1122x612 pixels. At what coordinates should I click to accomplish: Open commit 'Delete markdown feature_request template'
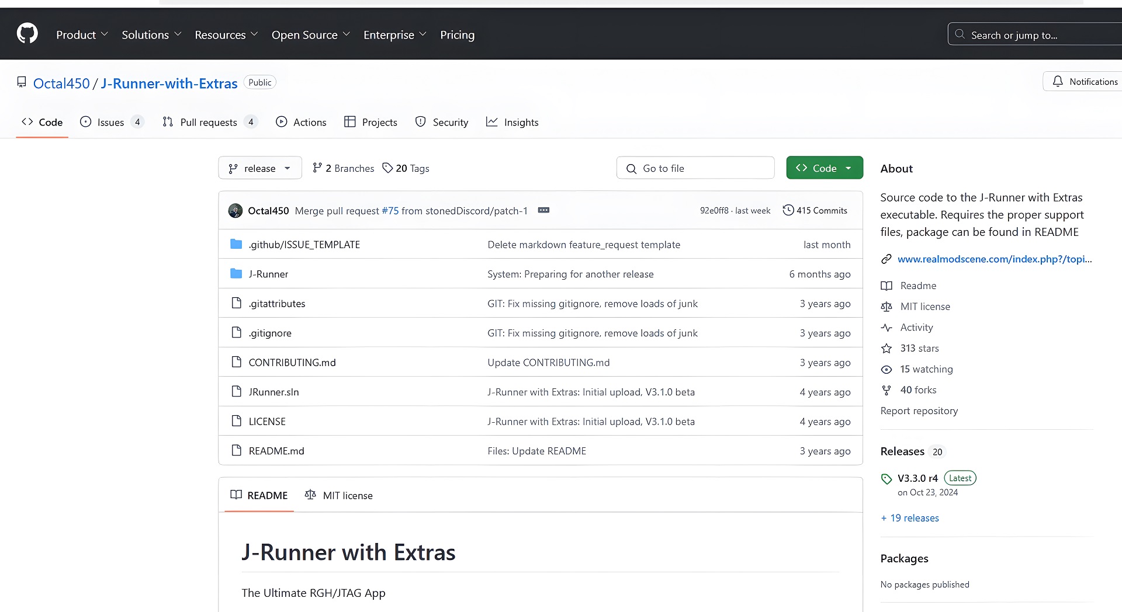584,245
